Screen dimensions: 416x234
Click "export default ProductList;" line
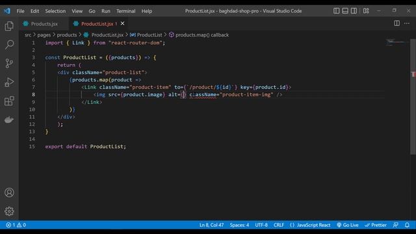point(85,146)
